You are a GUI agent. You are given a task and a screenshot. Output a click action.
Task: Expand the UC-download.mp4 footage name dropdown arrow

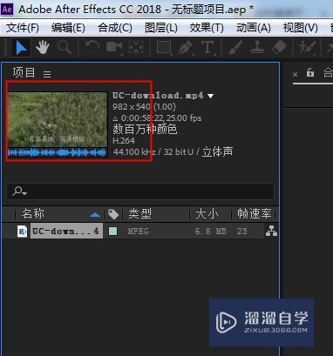coord(211,96)
